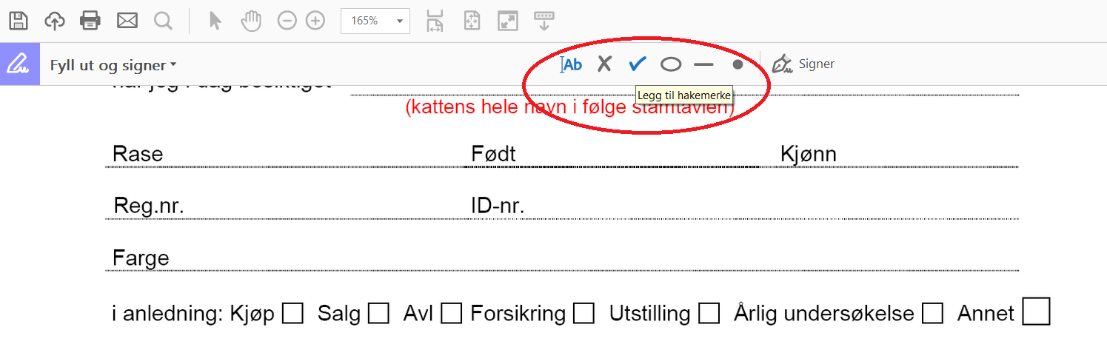Select the Ab add text tool
This screenshot has height=350, width=1107.
(571, 64)
